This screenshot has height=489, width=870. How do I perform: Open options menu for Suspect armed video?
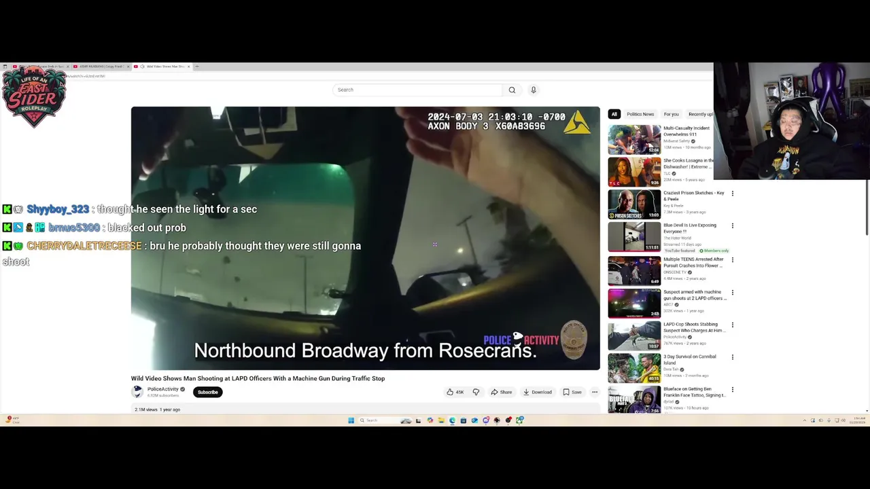coord(732,293)
